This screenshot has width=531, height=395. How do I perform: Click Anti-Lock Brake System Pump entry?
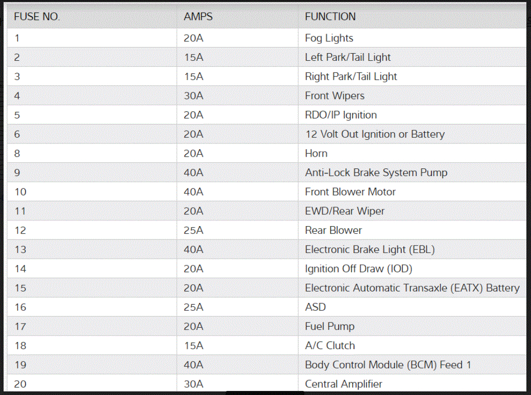click(x=376, y=173)
